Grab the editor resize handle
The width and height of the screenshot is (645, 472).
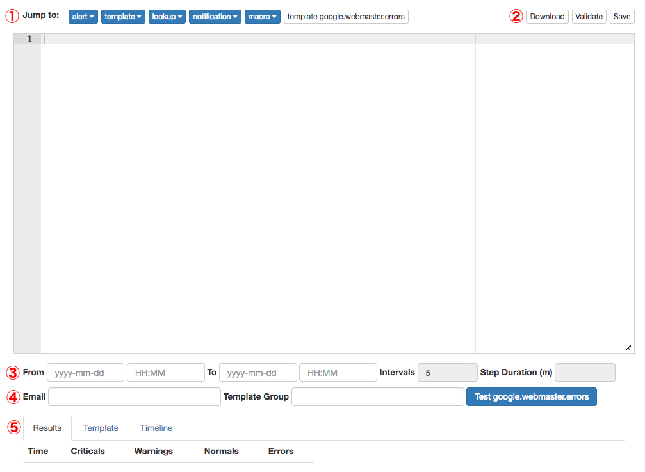click(x=628, y=347)
